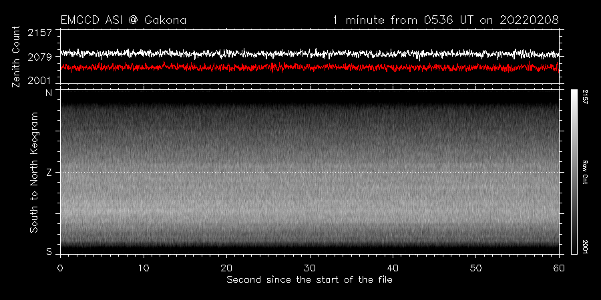Click the 10 second tick label
The width and height of the screenshot is (601, 300).
tap(144, 267)
